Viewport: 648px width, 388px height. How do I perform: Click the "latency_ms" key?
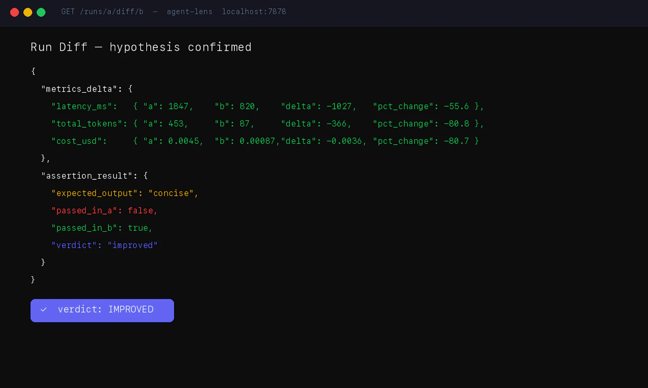[81, 106]
